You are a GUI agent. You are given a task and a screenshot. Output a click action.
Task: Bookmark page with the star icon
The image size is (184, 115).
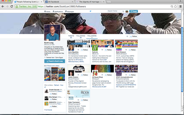[175, 6]
